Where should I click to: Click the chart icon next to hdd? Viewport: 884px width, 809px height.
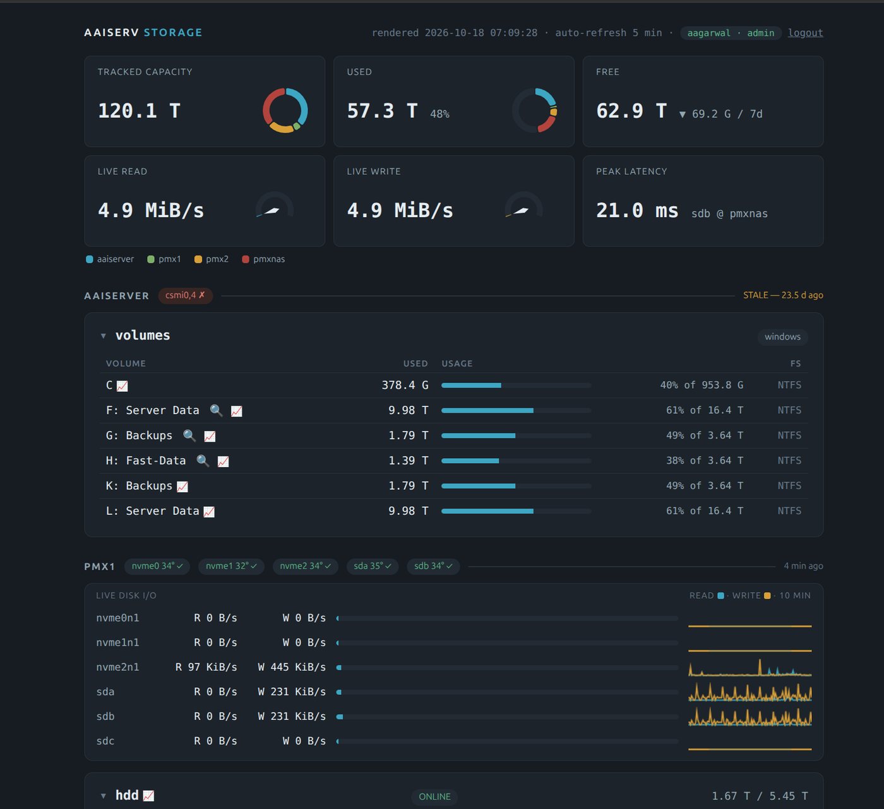click(148, 796)
